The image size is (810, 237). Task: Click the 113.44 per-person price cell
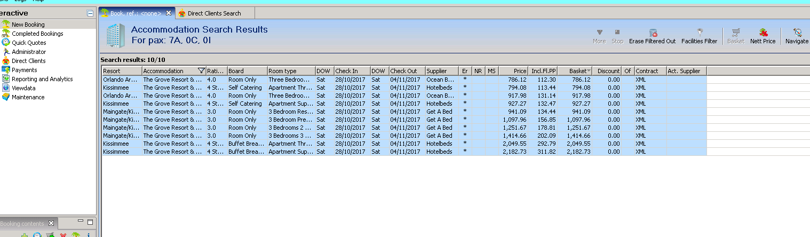pos(543,88)
